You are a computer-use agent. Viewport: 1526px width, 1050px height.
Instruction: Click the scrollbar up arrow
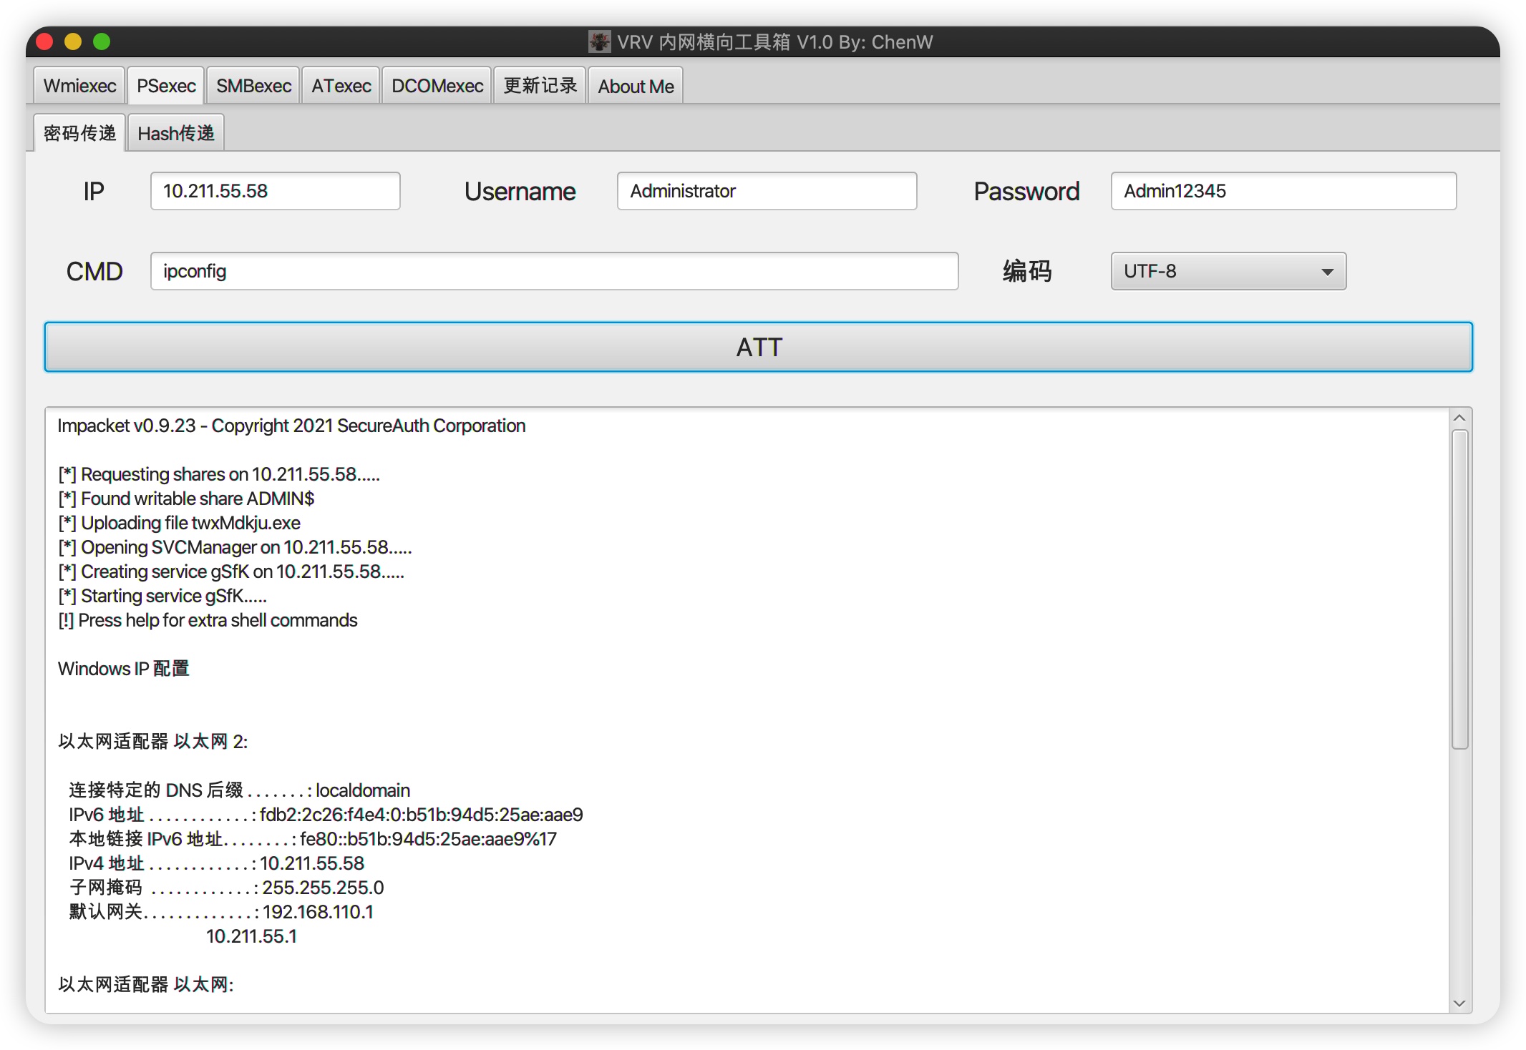pos(1459,418)
